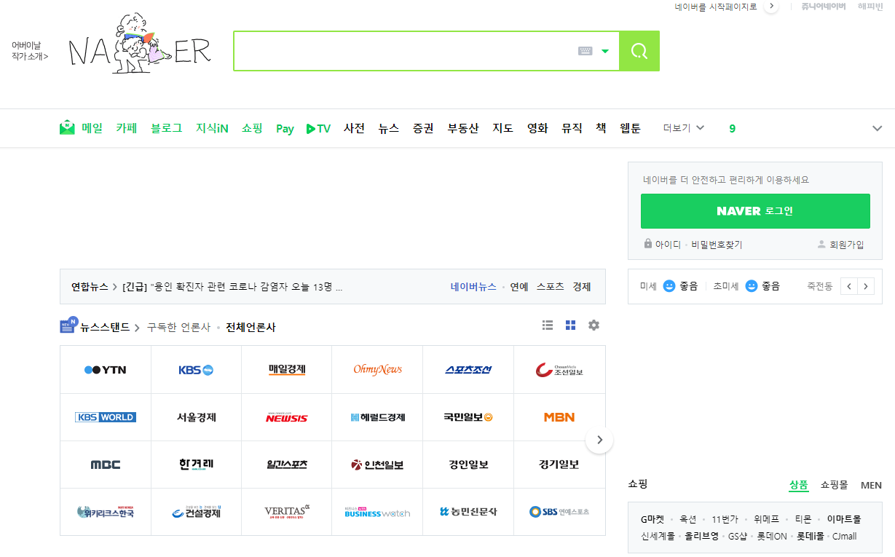Open the 네이버뉴스 link
Screen dimensions: 895x557
[x=473, y=287]
